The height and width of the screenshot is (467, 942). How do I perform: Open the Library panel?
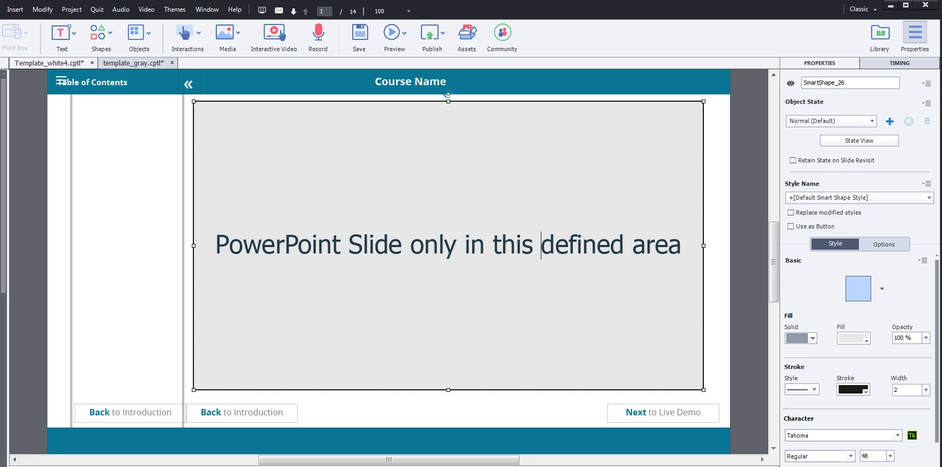tap(880, 38)
